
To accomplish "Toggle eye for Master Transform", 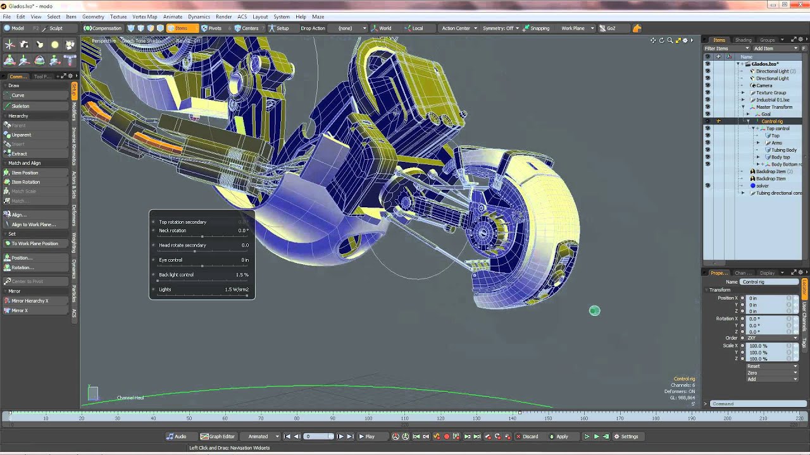I will tap(707, 107).
